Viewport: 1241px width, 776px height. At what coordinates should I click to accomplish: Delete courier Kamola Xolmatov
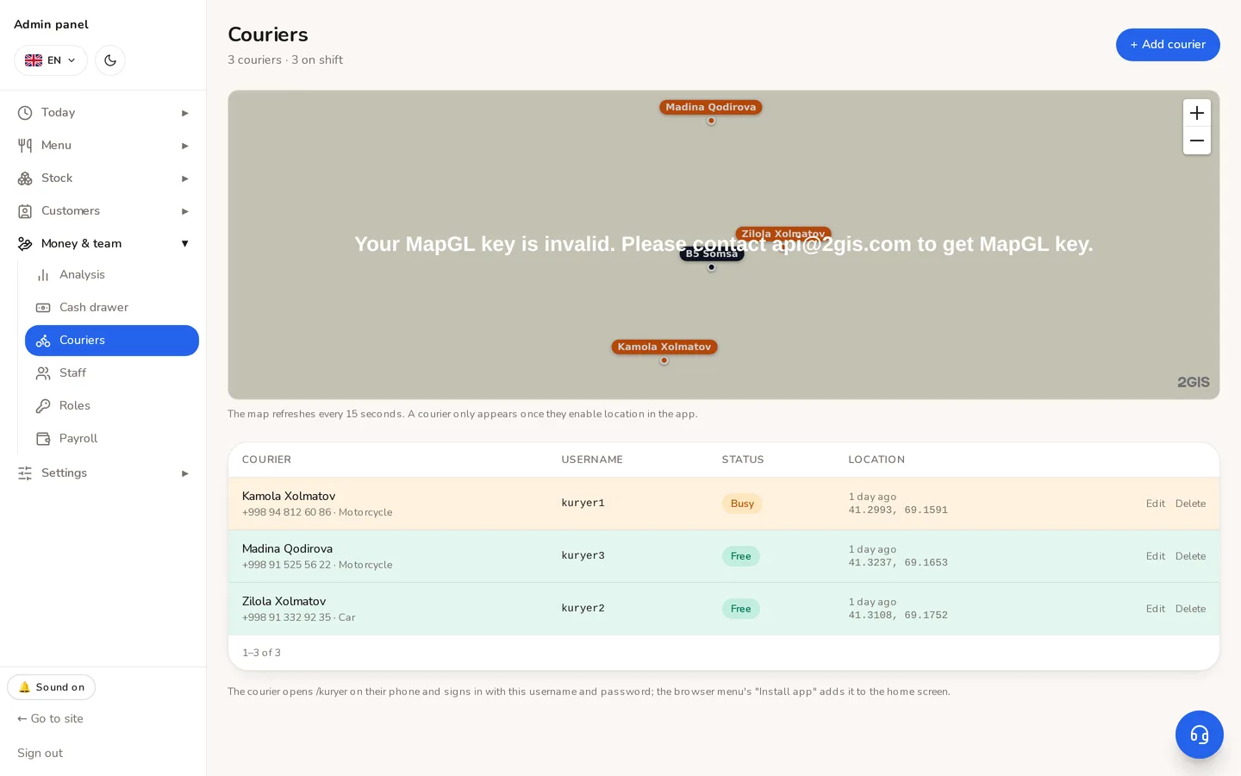coord(1190,504)
